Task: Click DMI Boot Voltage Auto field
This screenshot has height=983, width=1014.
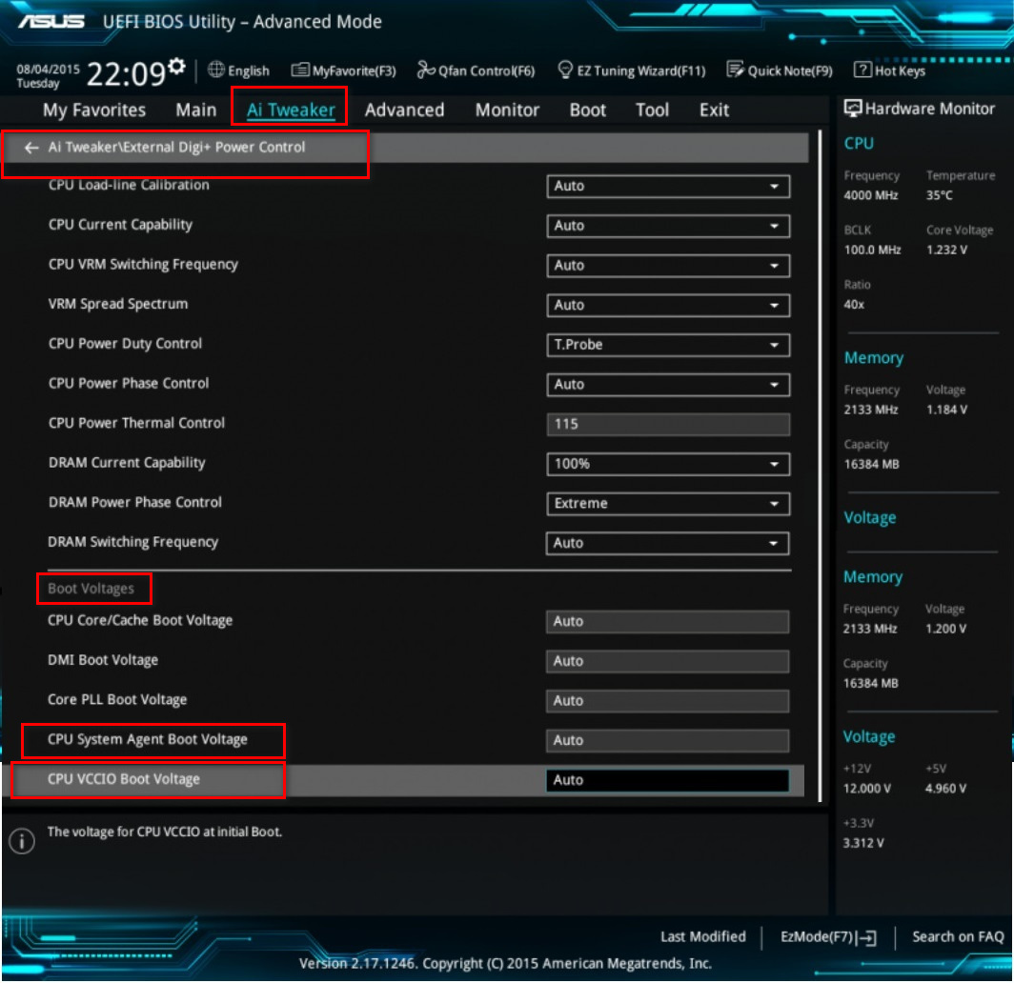Action: 667,662
